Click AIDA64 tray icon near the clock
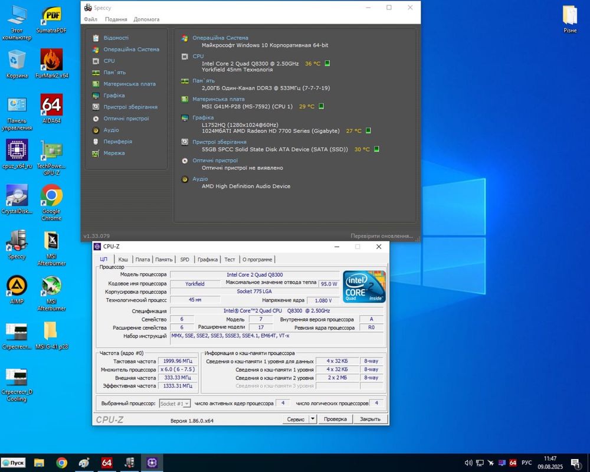The width and height of the screenshot is (590, 472). (x=513, y=463)
